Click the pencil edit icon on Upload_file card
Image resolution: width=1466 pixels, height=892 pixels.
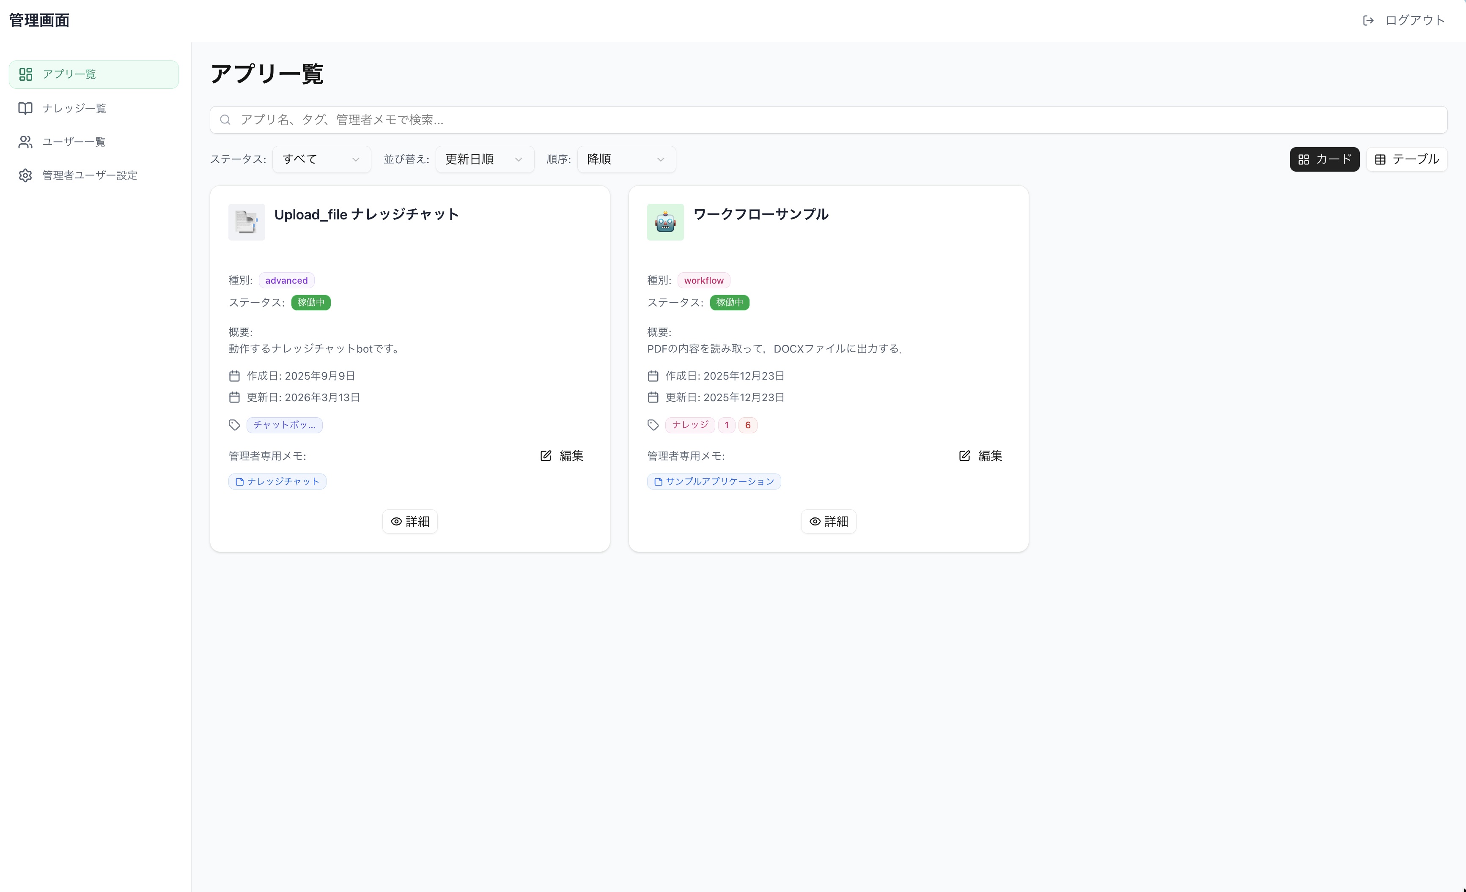[546, 456]
